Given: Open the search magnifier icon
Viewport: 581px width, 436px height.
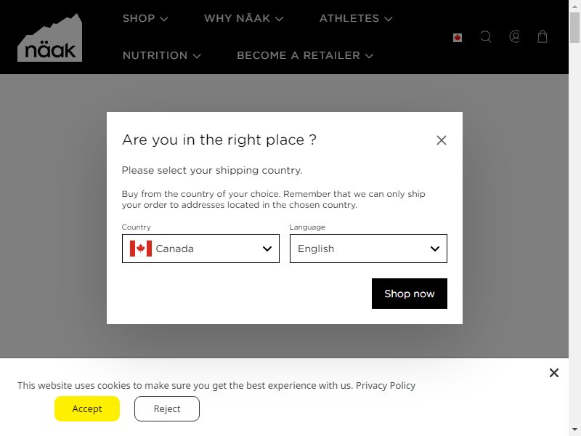Looking at the screenshot, I should tap(486, 37).
